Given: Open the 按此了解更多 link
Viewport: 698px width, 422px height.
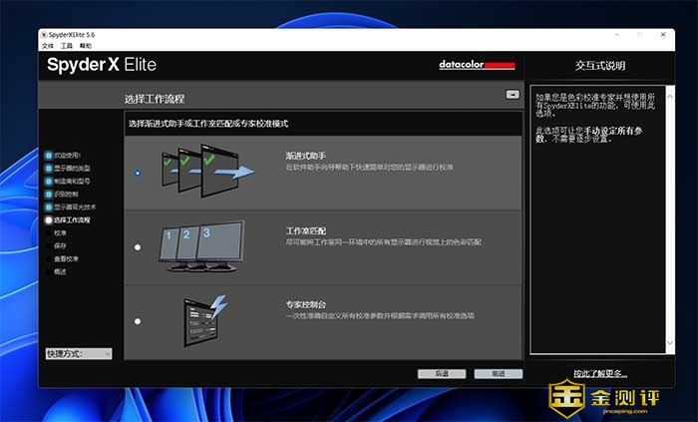Looking at the screenshot, I should pyautogui.click(x=600, y=373).
